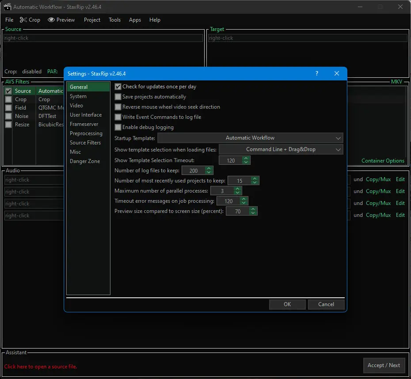411x379 pixels.
Task: Increase timeout error messages value
Action: point(244,199)
